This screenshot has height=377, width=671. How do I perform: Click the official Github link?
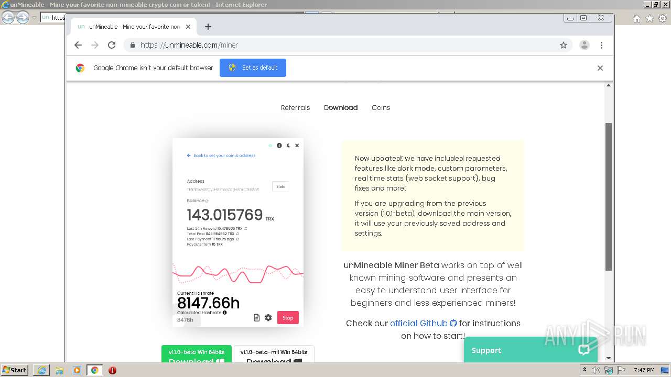coord(418,323)
